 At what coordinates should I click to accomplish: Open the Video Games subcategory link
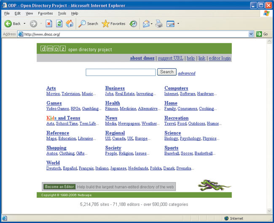58,109
